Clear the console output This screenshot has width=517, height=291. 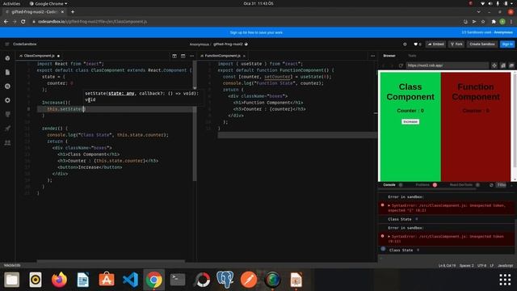click(x=491, y=185)
